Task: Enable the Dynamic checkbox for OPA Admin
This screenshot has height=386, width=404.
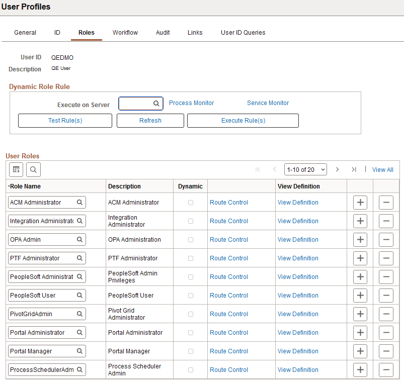Action: click(x=190, y=239)
